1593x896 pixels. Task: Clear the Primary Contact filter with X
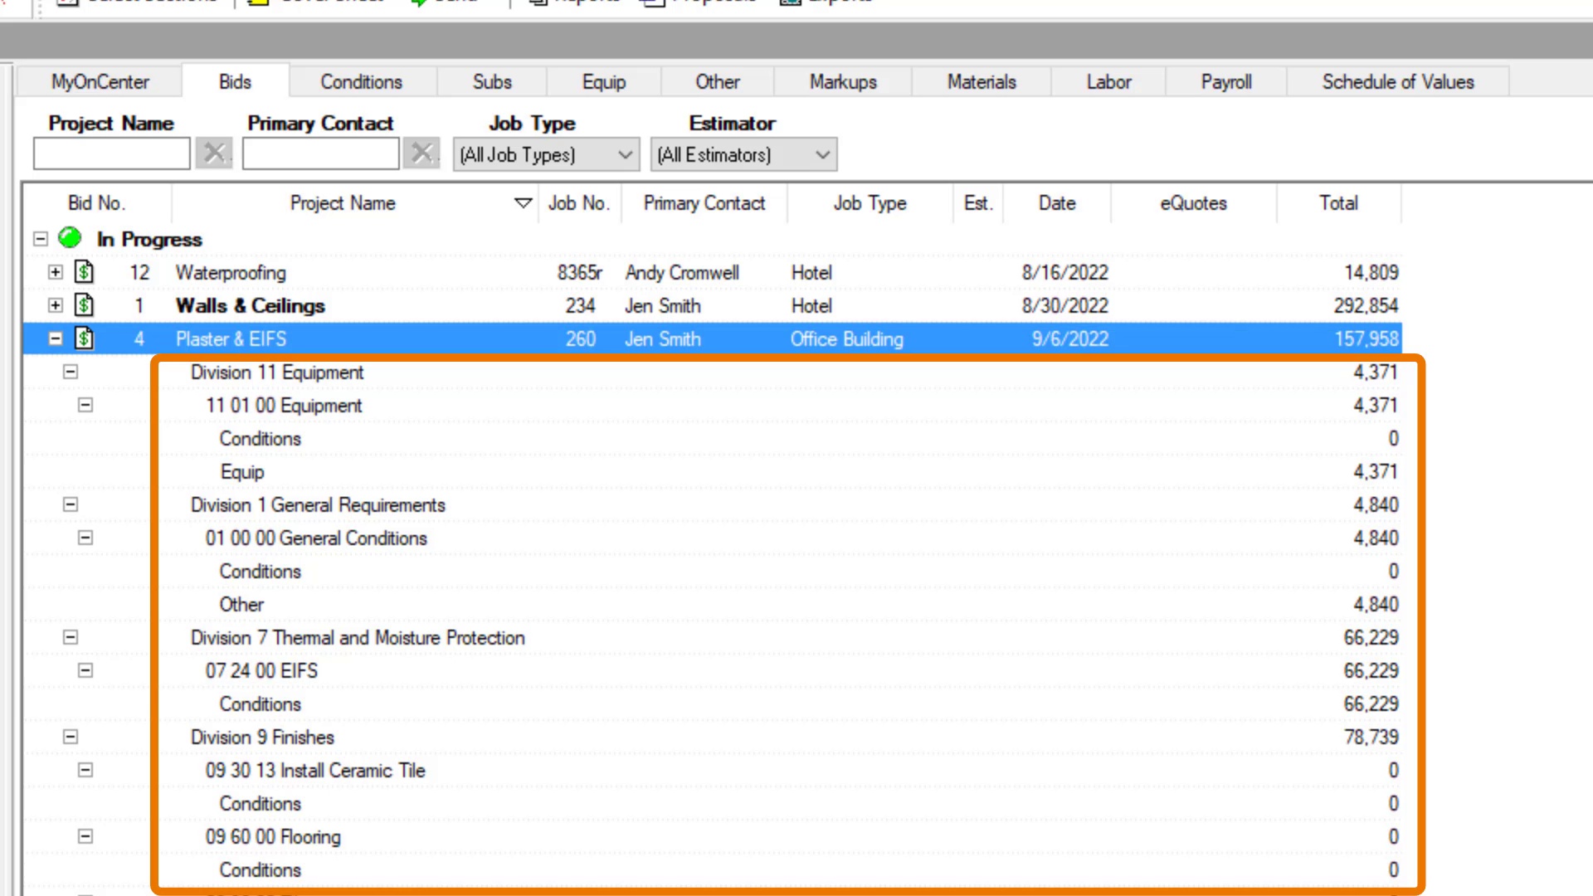tap(421, 153)
